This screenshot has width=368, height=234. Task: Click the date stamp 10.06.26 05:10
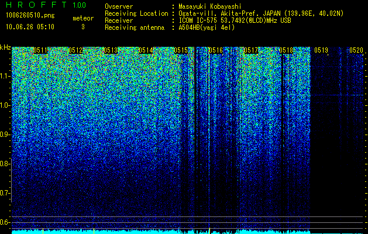click(30, 27)
